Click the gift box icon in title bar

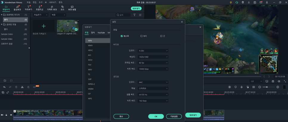pos(243,2)
